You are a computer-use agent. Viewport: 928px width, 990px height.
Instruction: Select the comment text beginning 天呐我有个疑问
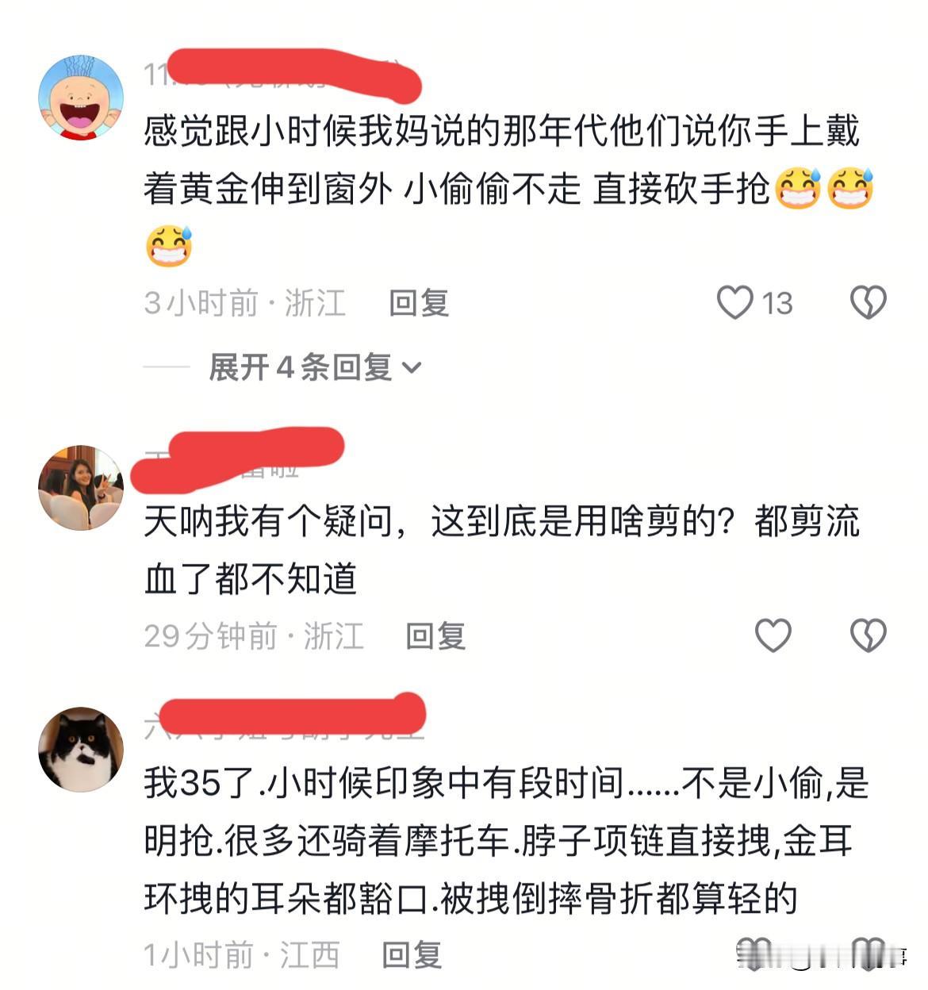501,551
